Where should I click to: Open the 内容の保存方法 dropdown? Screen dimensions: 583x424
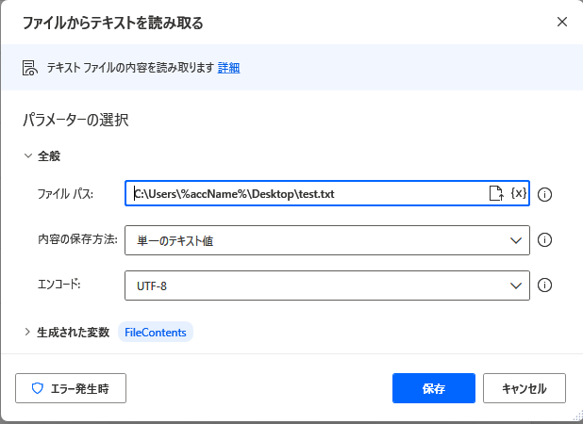click(327, 240)
